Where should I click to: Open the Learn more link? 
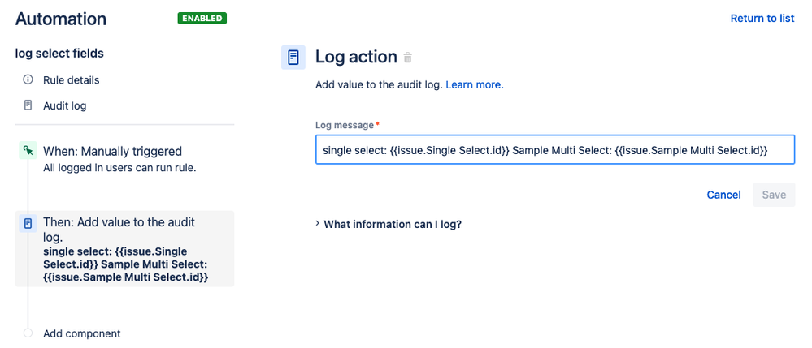click(475, 85)
